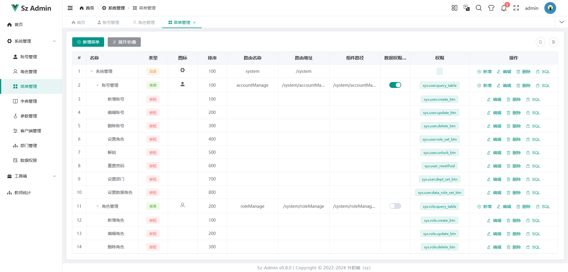The width and height of the screenshot is (568, 272).
Task: Click the user outline icon in 角色管理 row
Action: coord(183,205)
